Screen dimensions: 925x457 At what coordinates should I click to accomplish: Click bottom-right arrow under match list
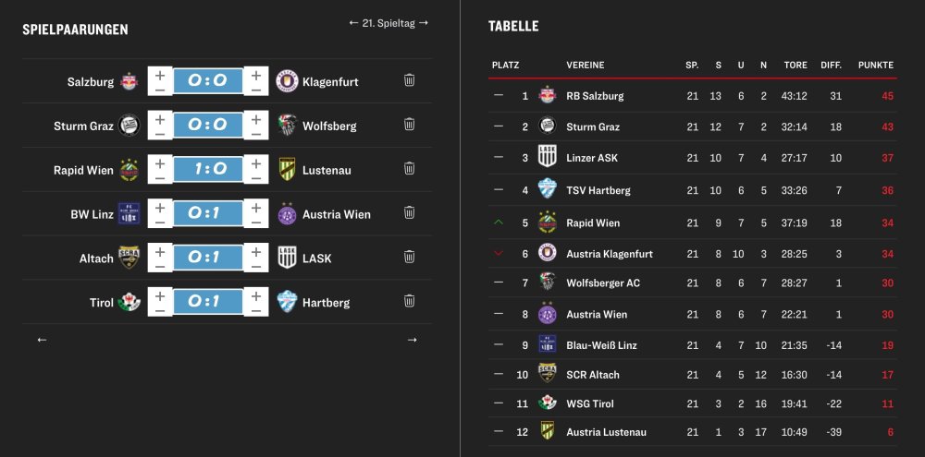point(412,340)
